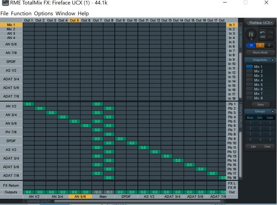Select the AN 3 input row label
277x205 pixels.
(x=11, y=33)
